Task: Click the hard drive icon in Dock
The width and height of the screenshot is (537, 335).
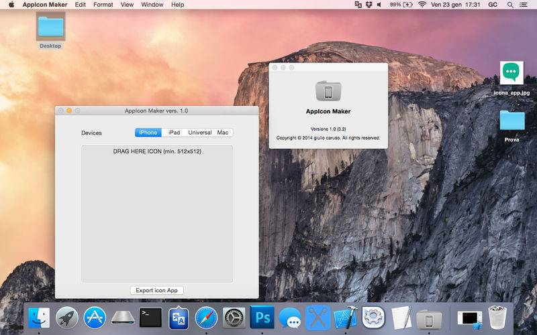Action: [x=123, y=318]
